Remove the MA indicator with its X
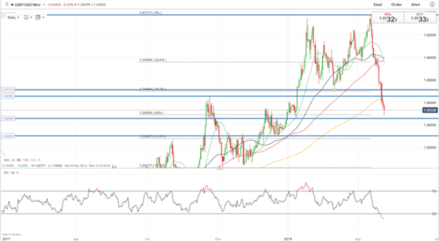Viewport: 439px width, 241px height. [x=39, y=160]
